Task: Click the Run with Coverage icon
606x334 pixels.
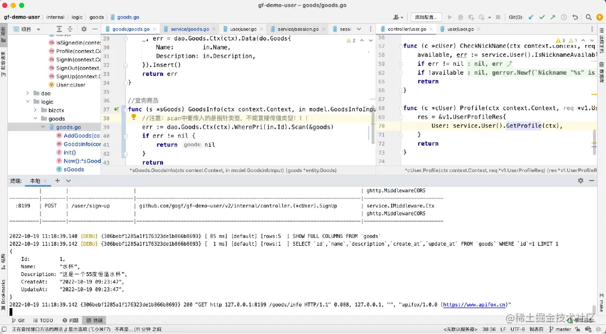Action: click(x=471, y=17)
